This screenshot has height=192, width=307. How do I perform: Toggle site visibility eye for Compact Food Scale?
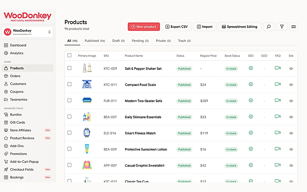(291, 85)
